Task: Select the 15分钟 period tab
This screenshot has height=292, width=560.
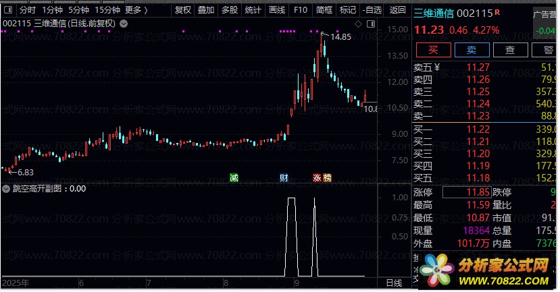Action: coord(107,9)
